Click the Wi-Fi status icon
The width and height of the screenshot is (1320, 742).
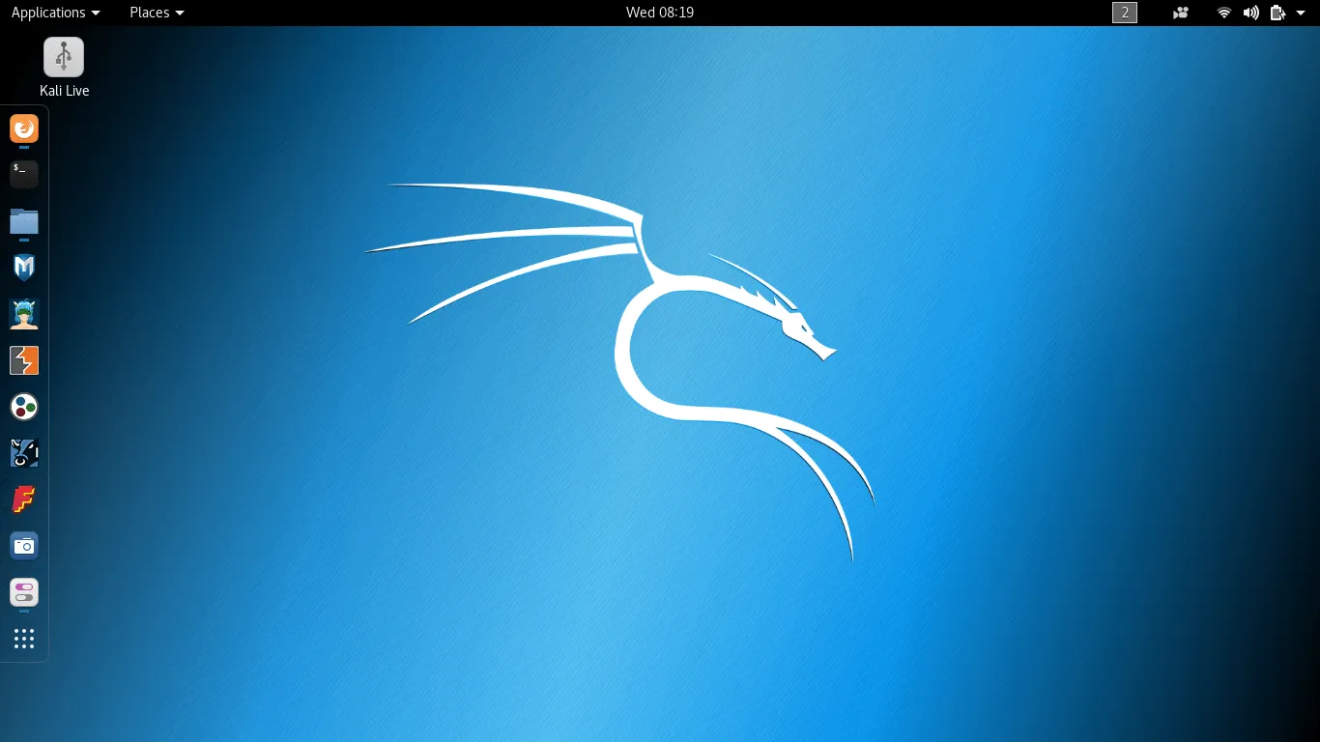1224,13
